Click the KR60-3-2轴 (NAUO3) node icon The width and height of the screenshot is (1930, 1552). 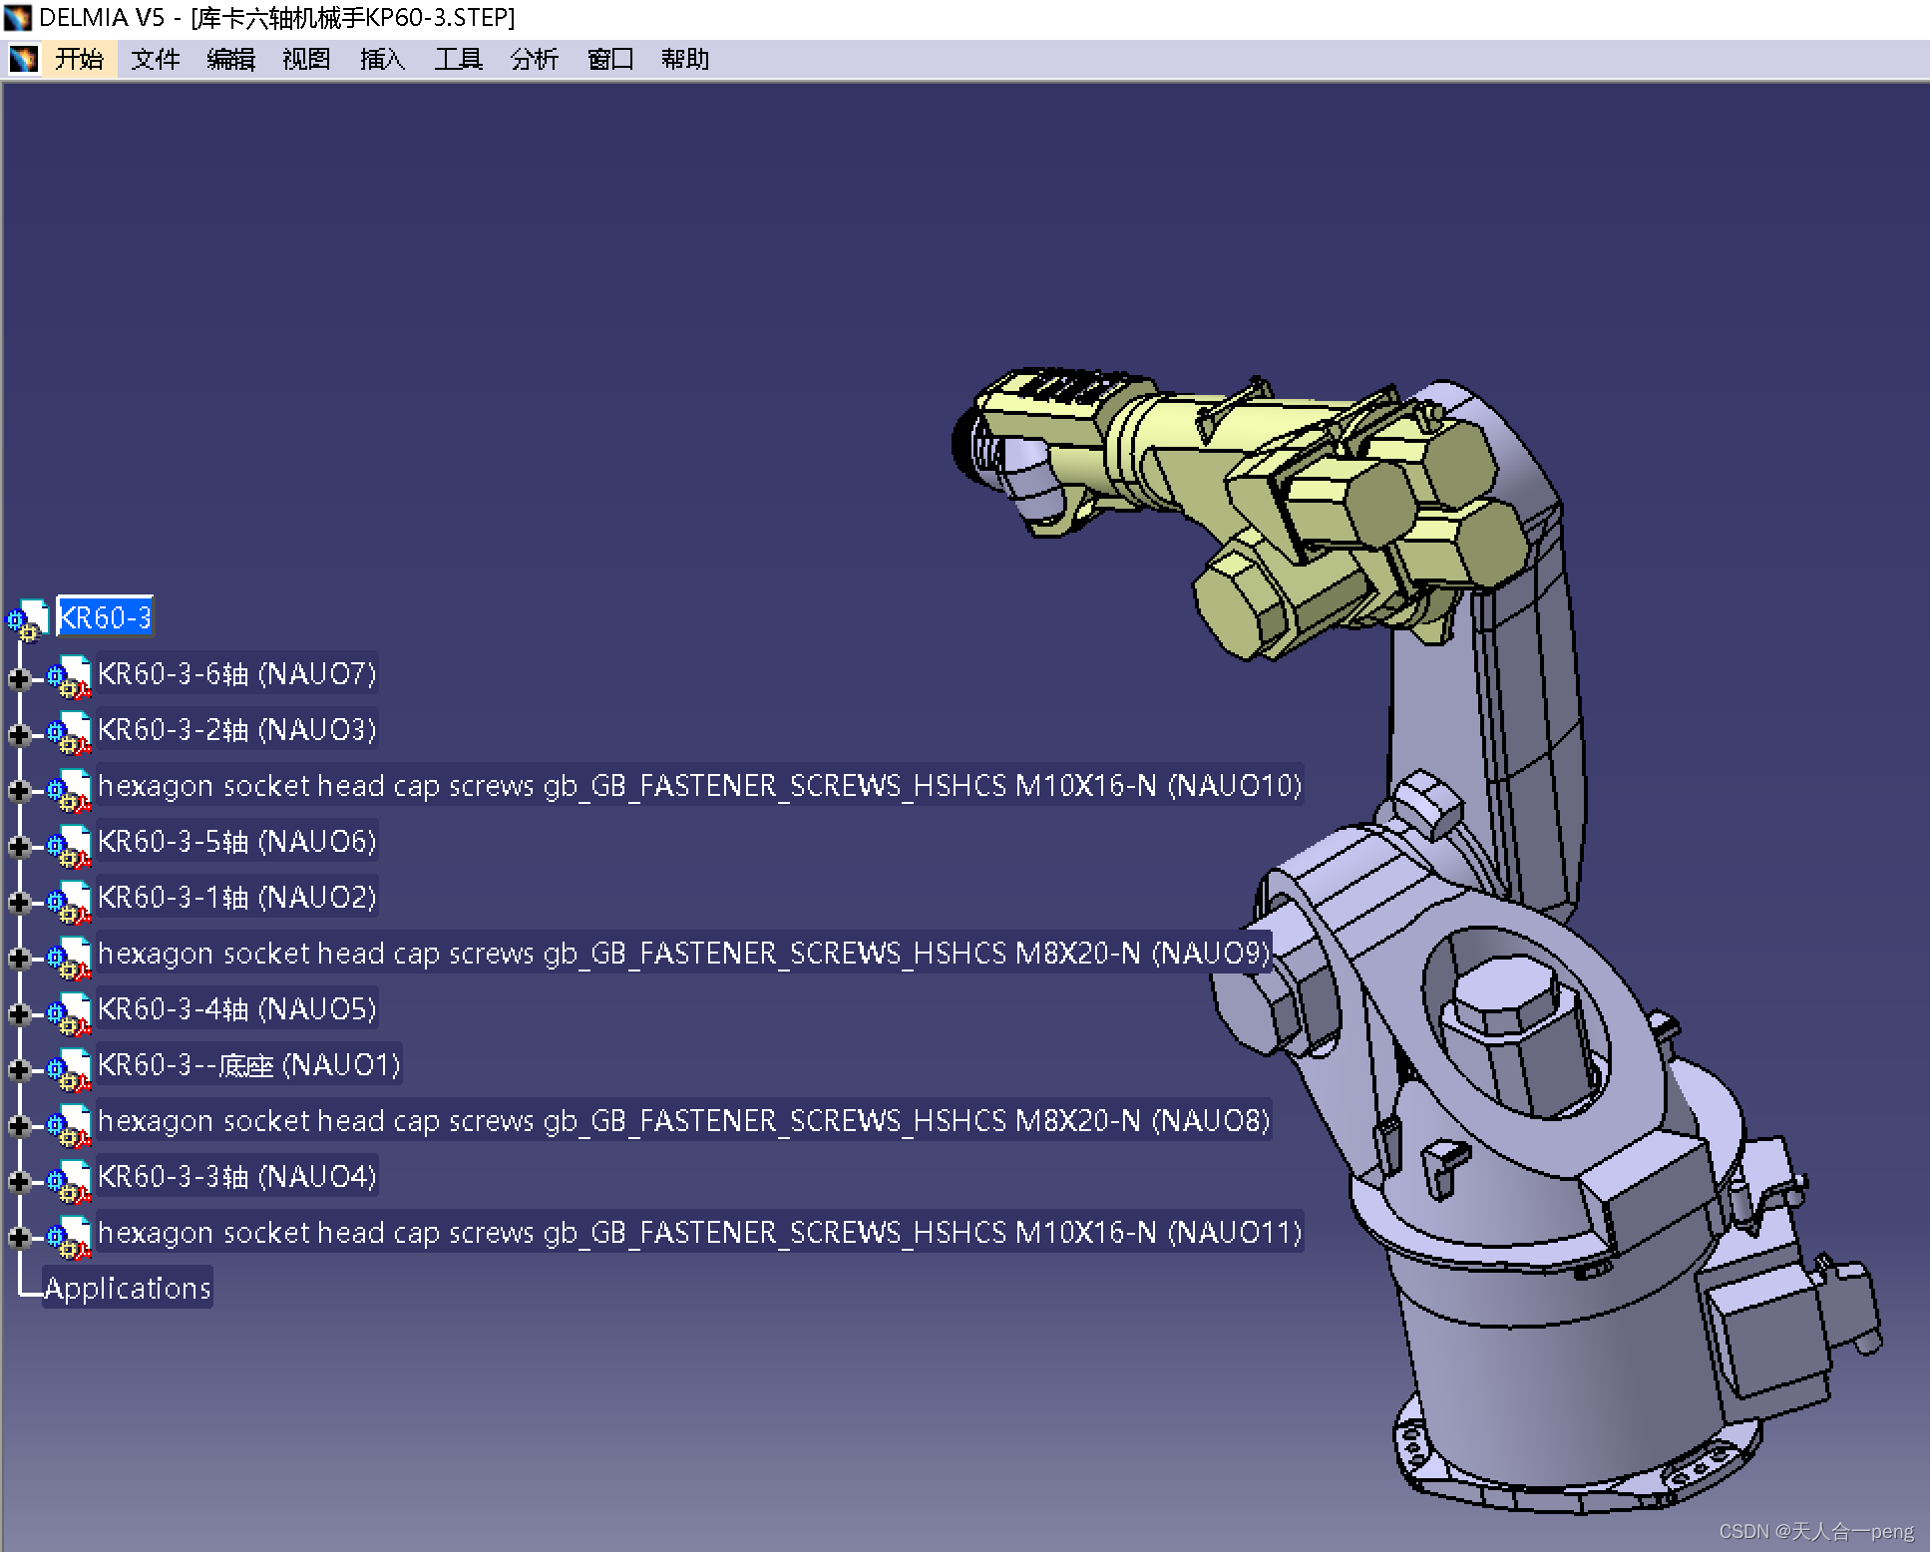point(70,731)
